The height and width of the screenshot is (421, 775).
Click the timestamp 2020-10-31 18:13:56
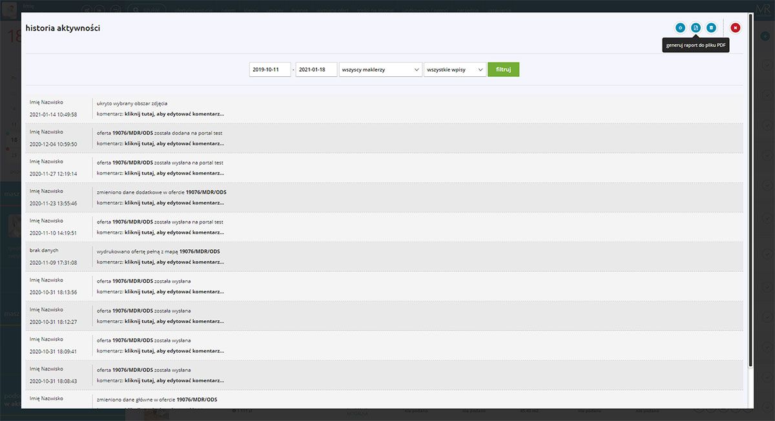54,293
